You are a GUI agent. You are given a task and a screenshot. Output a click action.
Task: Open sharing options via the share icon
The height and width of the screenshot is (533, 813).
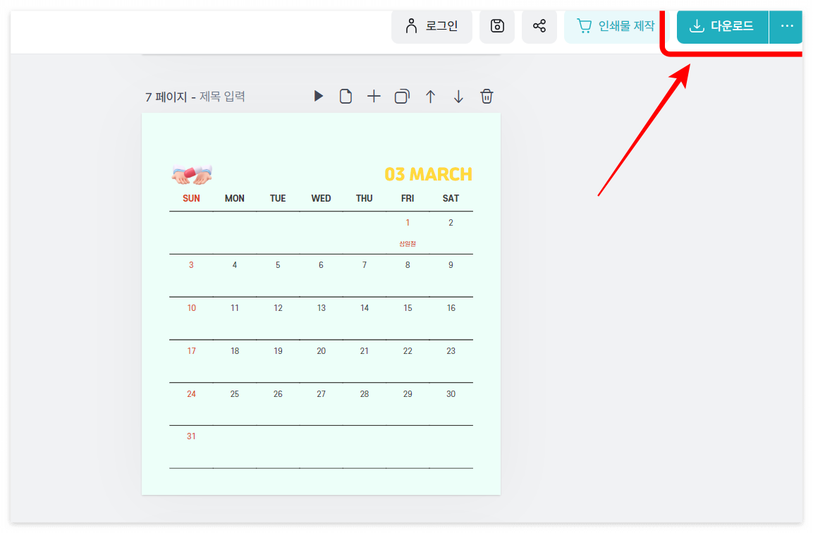[539, 25]
